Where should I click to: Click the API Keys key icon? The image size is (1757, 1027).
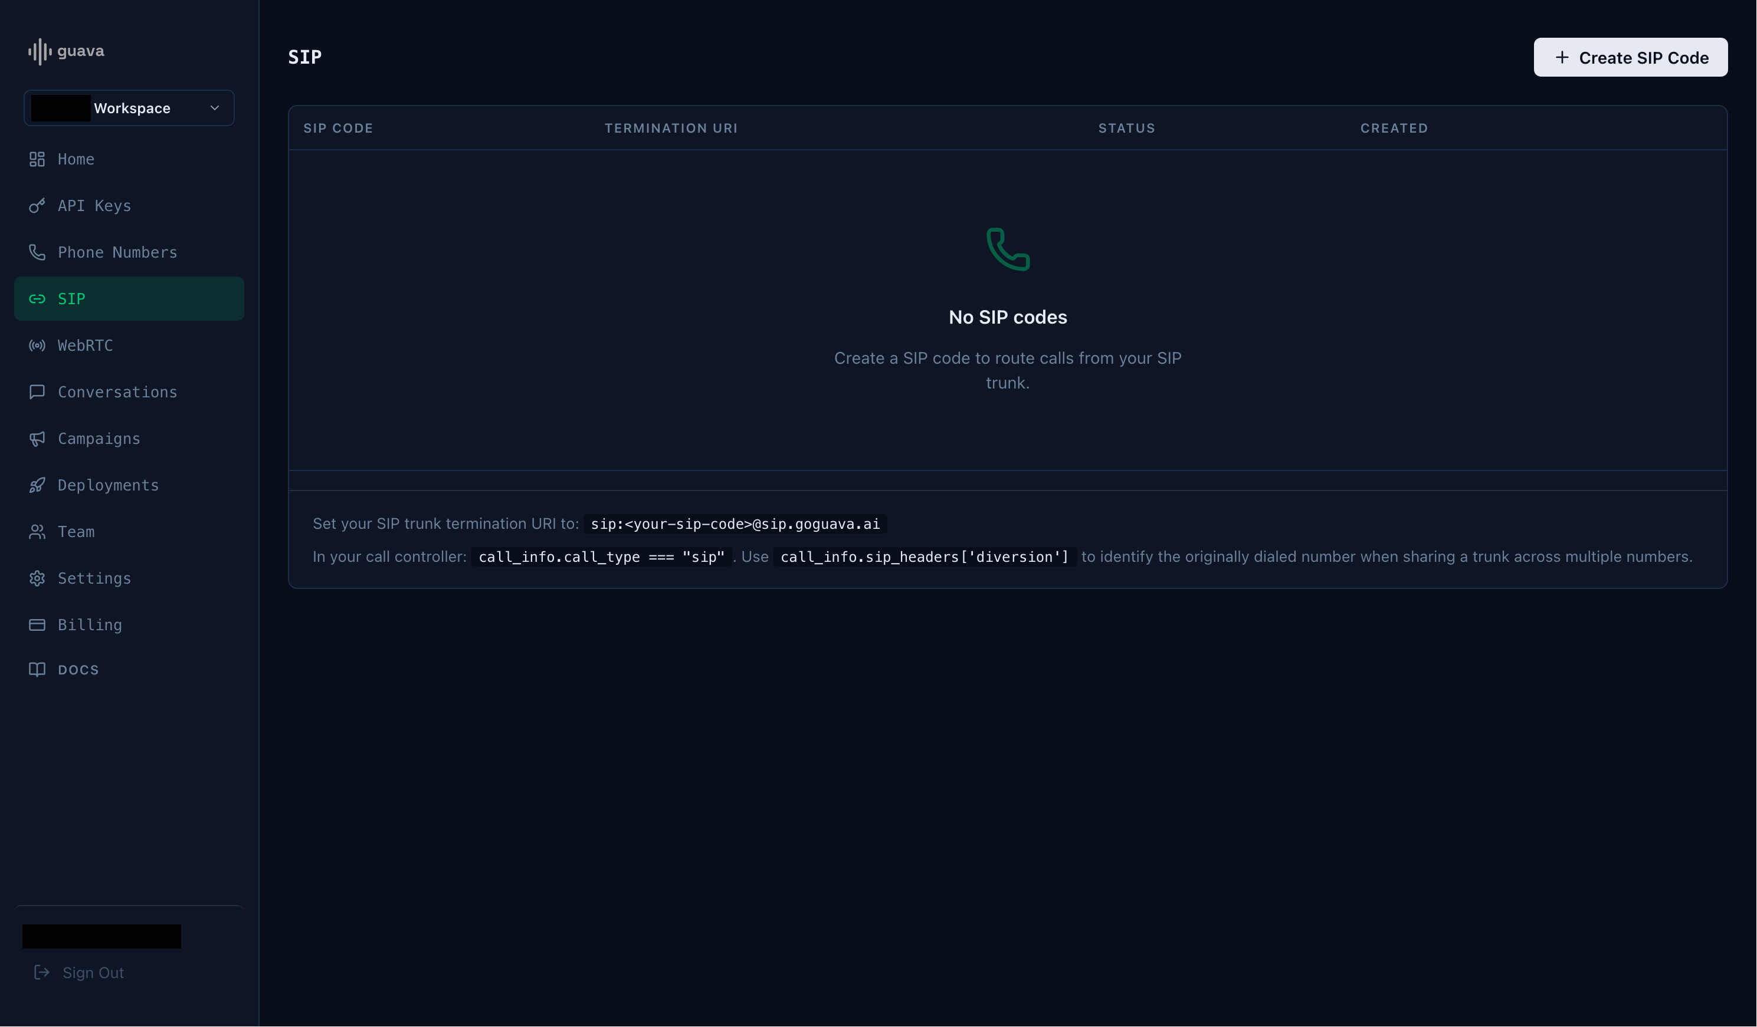coord(37,206)
